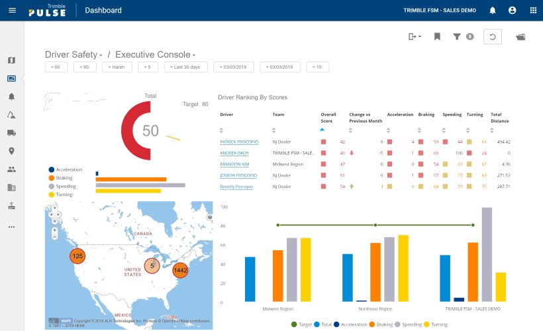Open alerts bell in sidebar
This screenshot has height=331, width=543.
click(11, 97)
